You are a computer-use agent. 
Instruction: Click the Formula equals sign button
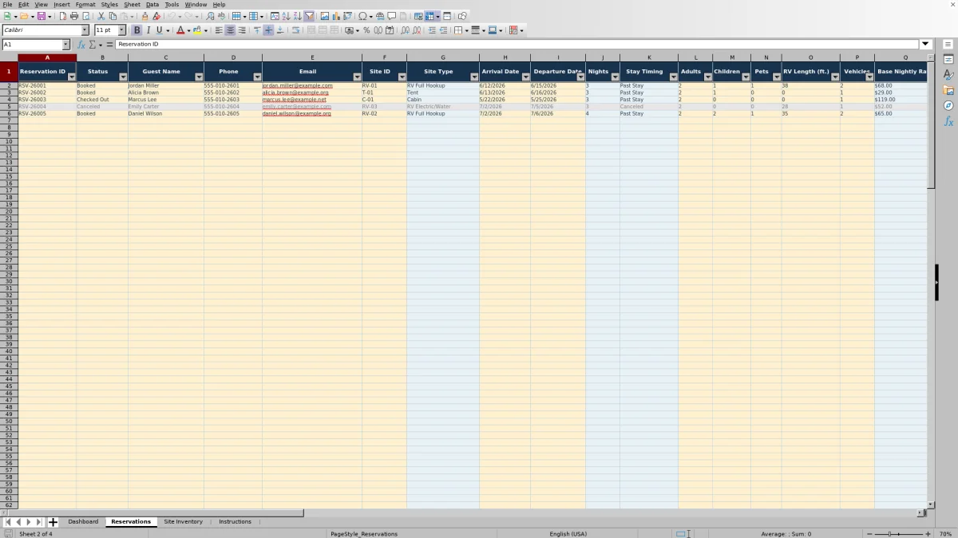click(x=109, y=45)
